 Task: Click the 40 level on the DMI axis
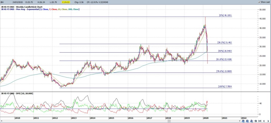[x=261, y=103]
